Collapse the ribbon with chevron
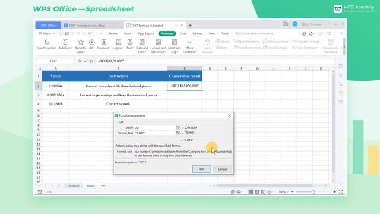The width and height of the screenshot is (380, 214). (x=341, y=33)
